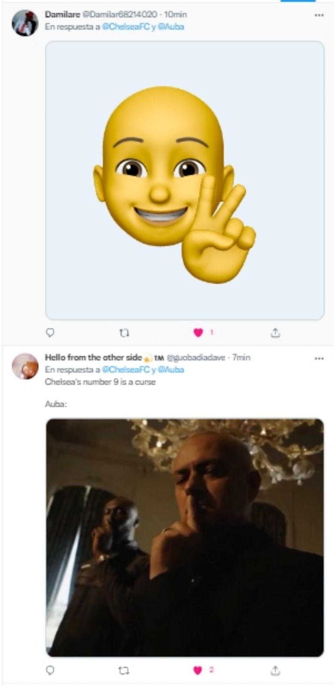Click the 'Hello from the other side' username
This screenshot has height=686, width=334.
[x=94, y=357]
